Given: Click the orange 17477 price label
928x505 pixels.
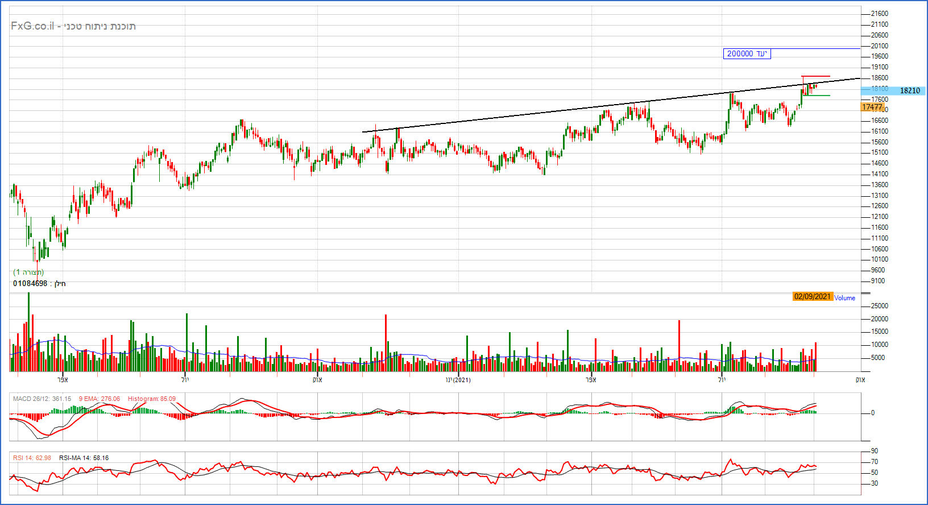Looking at the screenshot, I should [872, 107].
